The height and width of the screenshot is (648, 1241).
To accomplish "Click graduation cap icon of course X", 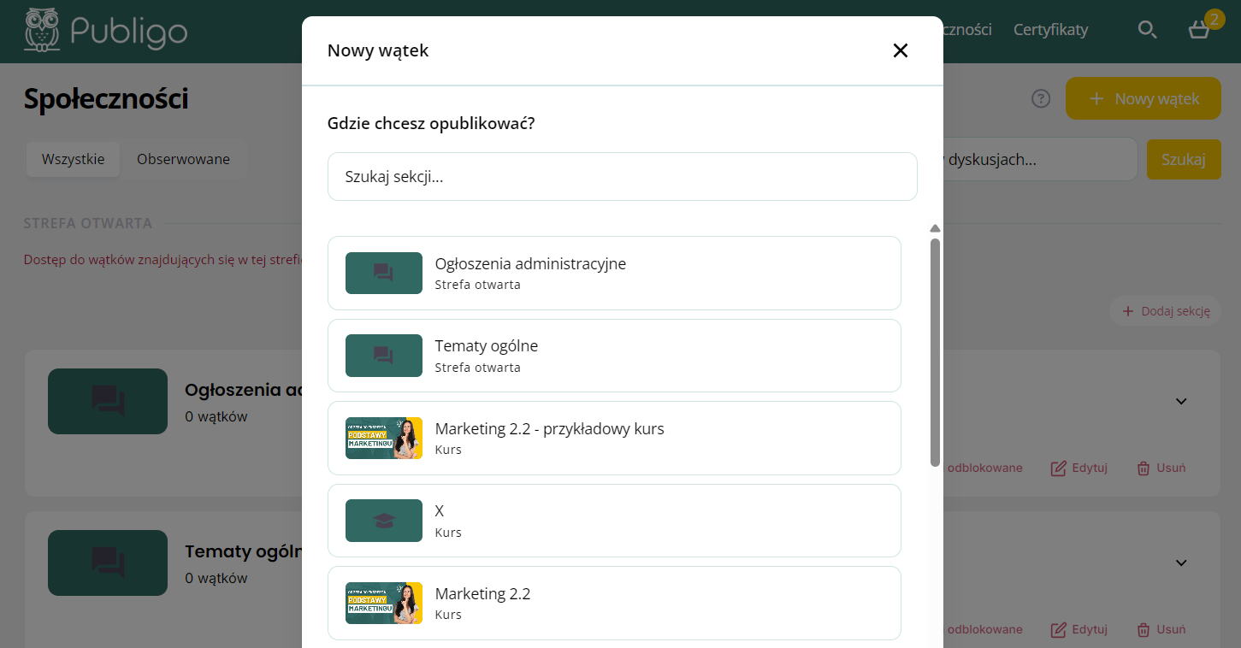I will [x=384, y=521].
